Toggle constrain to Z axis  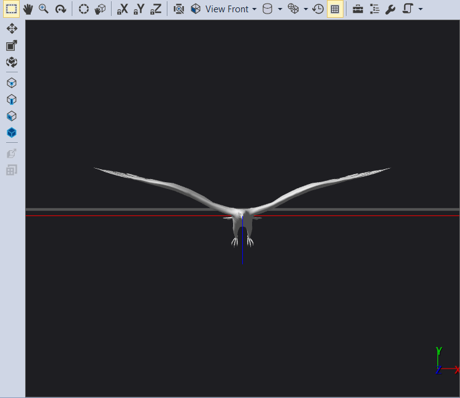click(156, 9)
